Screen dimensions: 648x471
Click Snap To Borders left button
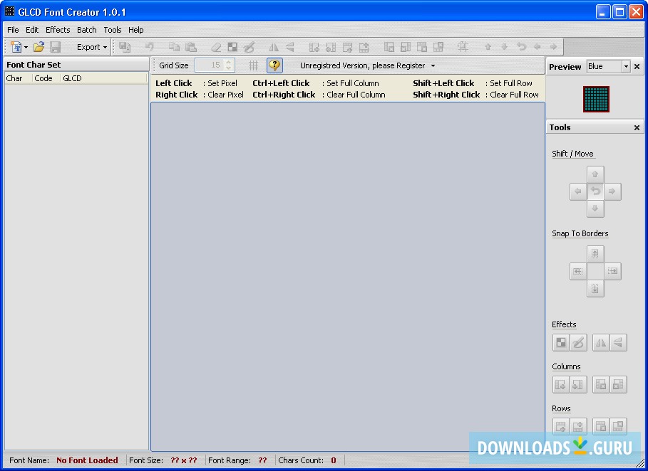[x=578, y=271]
